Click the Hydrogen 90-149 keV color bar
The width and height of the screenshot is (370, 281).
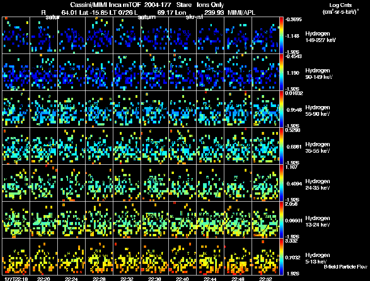(281, 72)
